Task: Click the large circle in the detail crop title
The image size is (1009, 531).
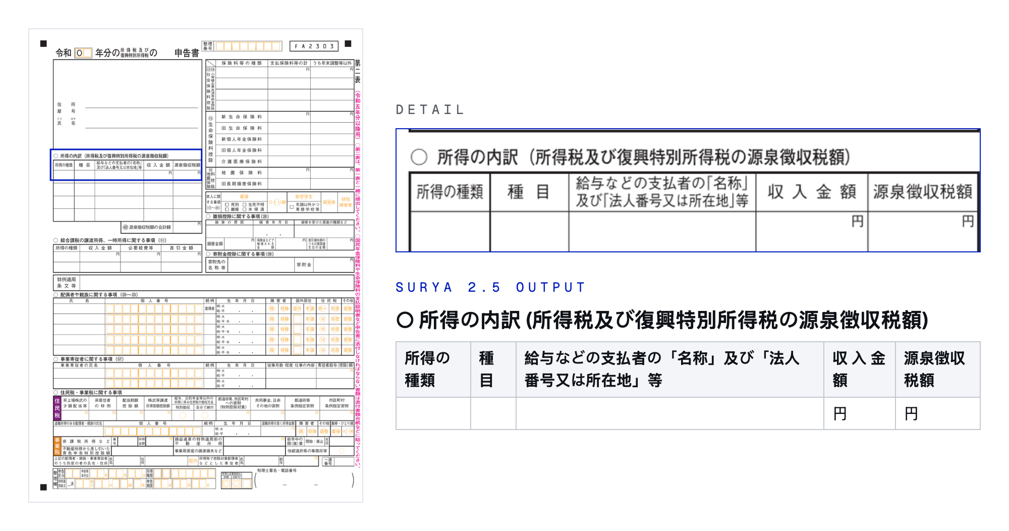Action: tap(419, 157)
